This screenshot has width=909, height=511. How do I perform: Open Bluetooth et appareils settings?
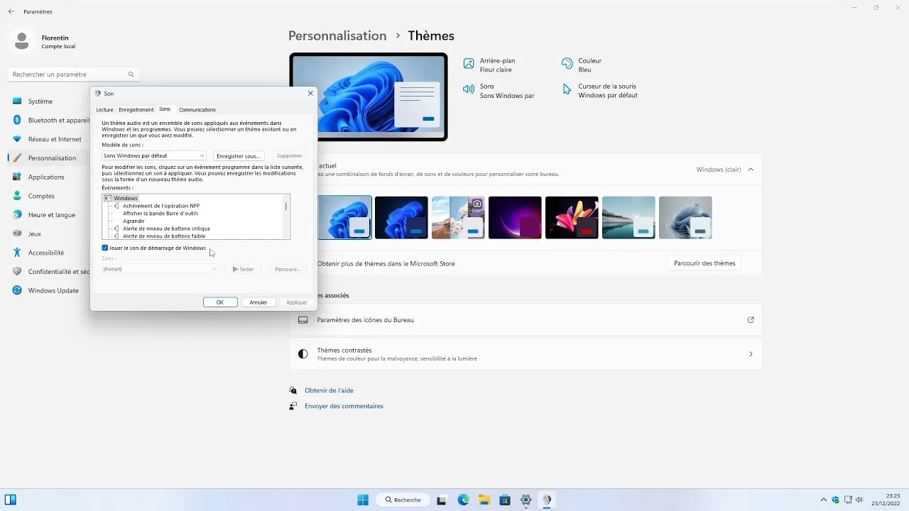(50, 121)
